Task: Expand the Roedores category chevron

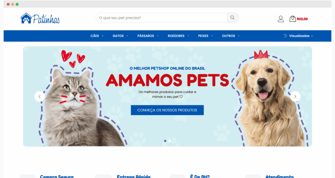Action: [188, 36]
